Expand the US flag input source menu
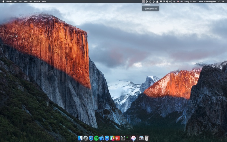Viewport: 227px width, 142px height. (178, 1)
